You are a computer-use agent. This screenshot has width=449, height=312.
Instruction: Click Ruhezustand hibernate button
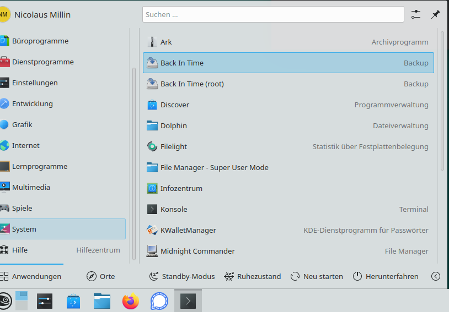click(x=253, y=276)
